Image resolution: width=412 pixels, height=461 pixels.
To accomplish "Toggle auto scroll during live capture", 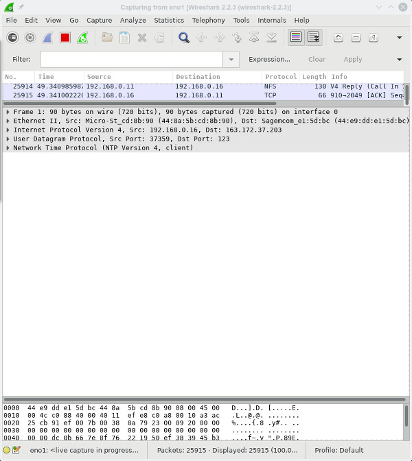I will 314,38.
